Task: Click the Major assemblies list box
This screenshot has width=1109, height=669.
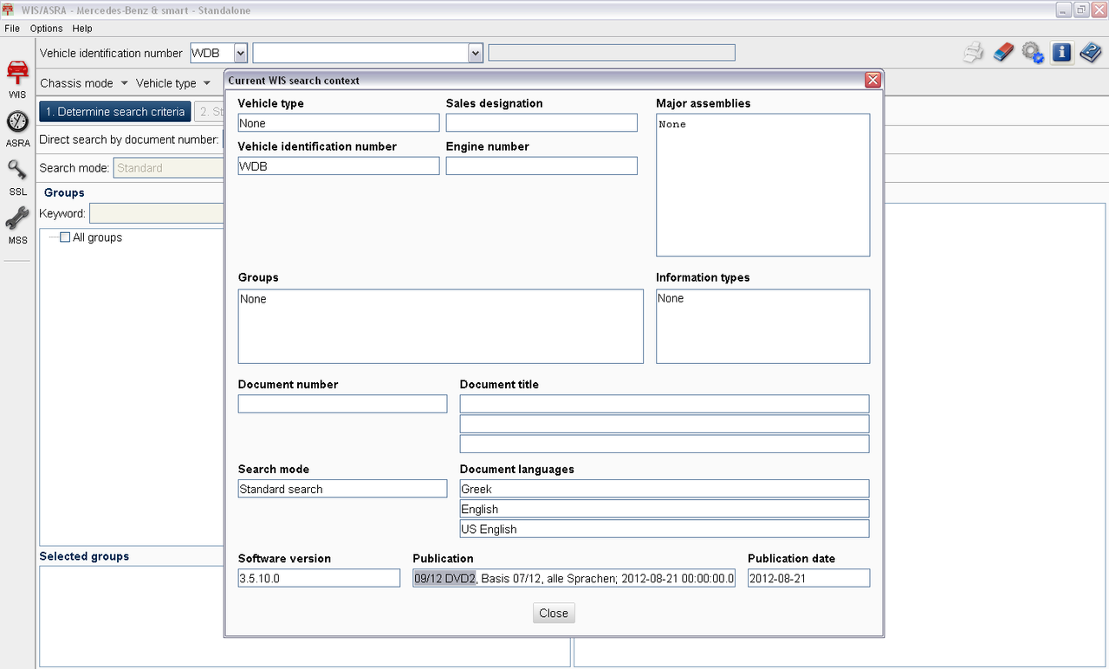Action: click(763, 185)
